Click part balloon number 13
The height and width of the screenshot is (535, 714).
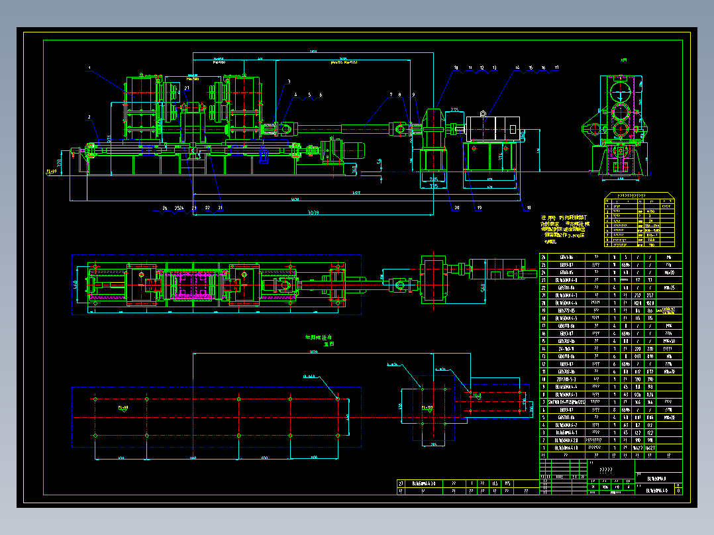point(495,68)
